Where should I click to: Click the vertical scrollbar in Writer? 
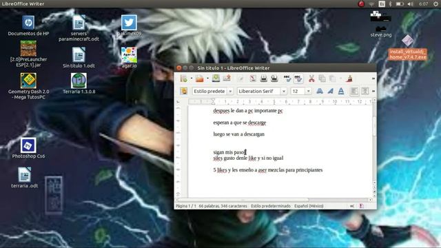(374, 126)
